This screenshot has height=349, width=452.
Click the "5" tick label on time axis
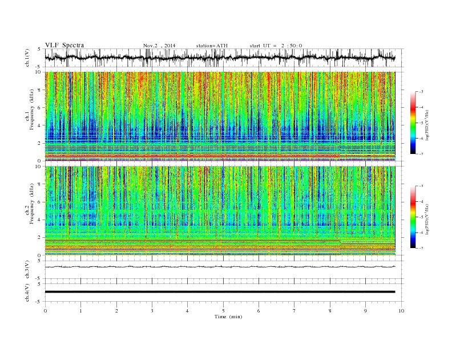coord(223,311)
